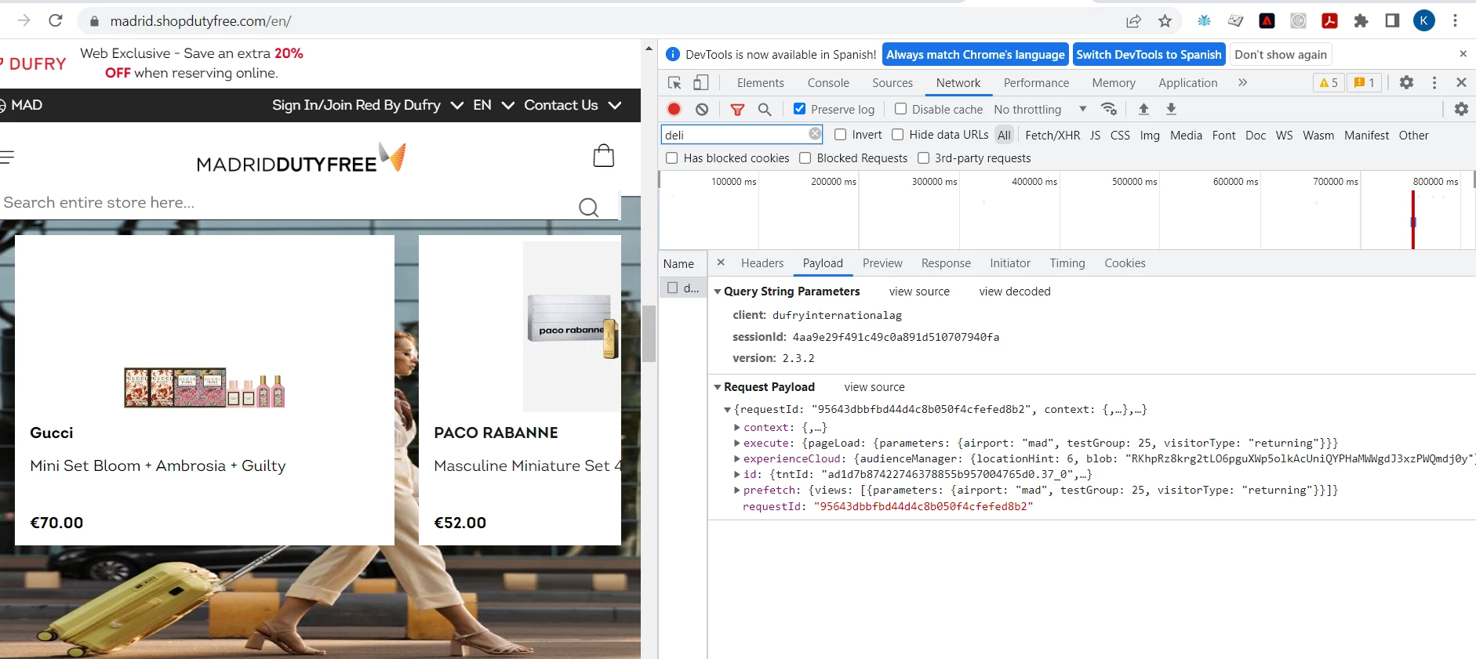
Task: Open the shopping bag cart
Action: pyautogui.click(x=604, y=155)
